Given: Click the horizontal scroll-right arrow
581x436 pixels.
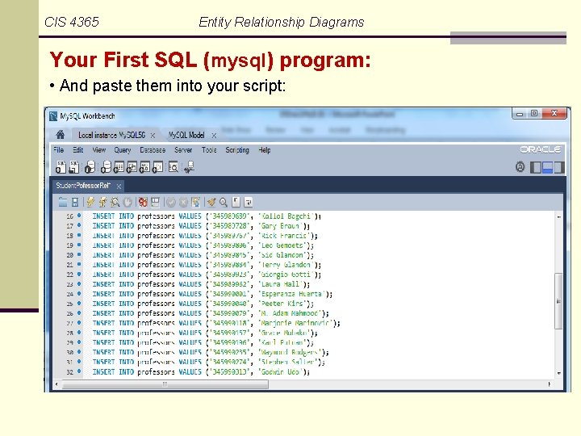Looking at the screenshot, I should coord(550,384).
